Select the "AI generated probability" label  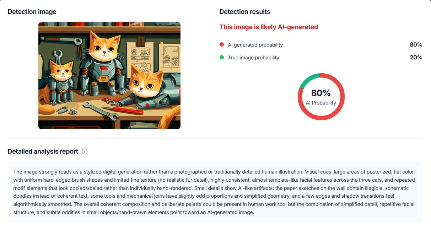pos(255,45)
